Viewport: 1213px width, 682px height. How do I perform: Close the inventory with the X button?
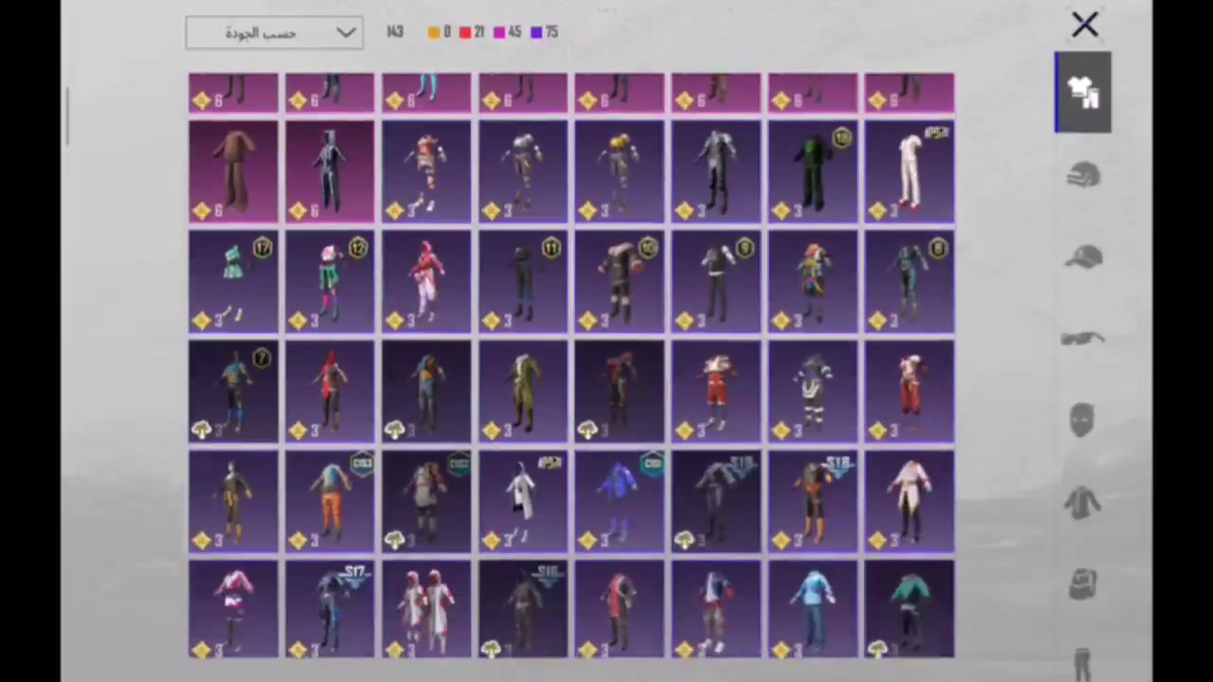[1084, 25]
